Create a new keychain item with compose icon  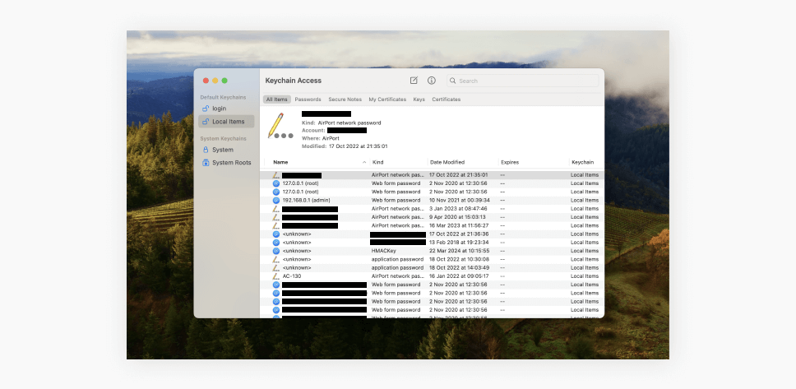(x=414, y=81)
